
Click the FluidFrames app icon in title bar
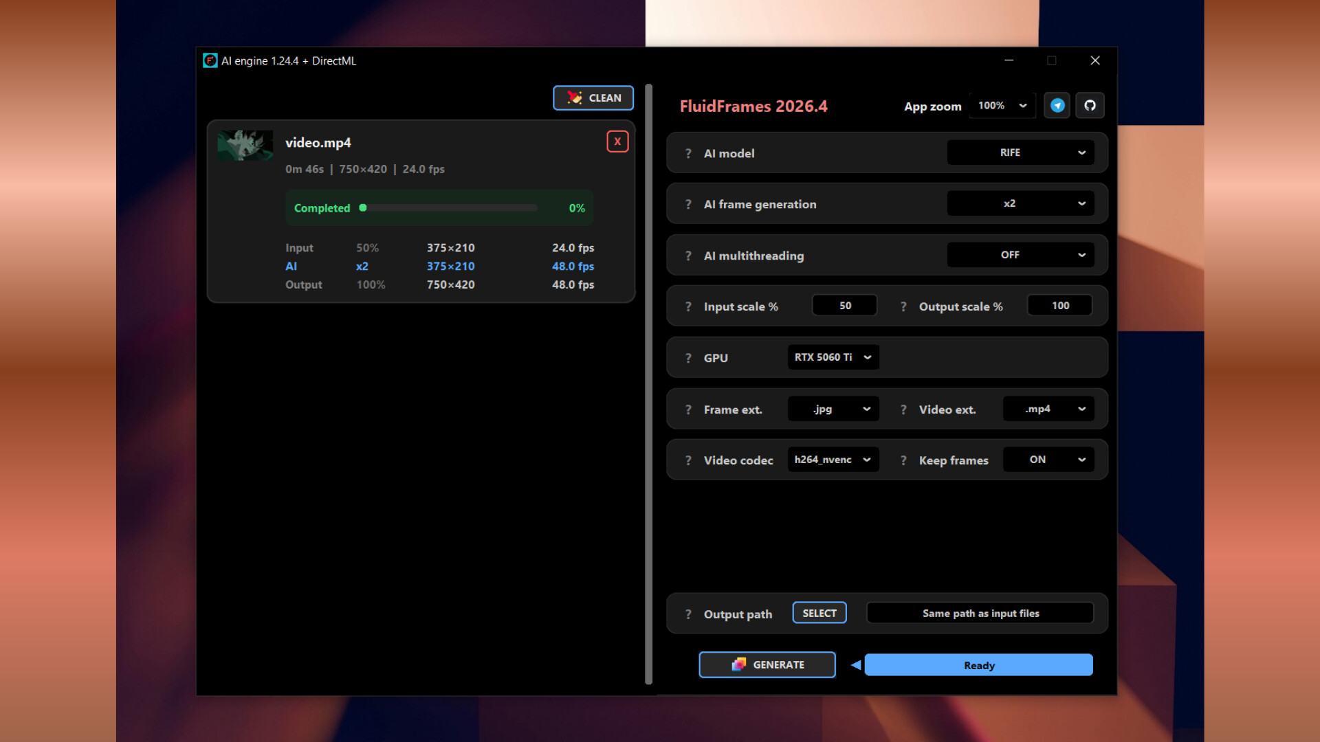(210, 60)
